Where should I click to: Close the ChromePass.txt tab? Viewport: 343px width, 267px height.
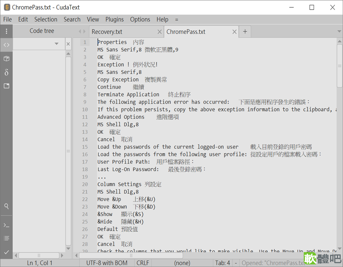pyautogui.click(x=234, y=32)
